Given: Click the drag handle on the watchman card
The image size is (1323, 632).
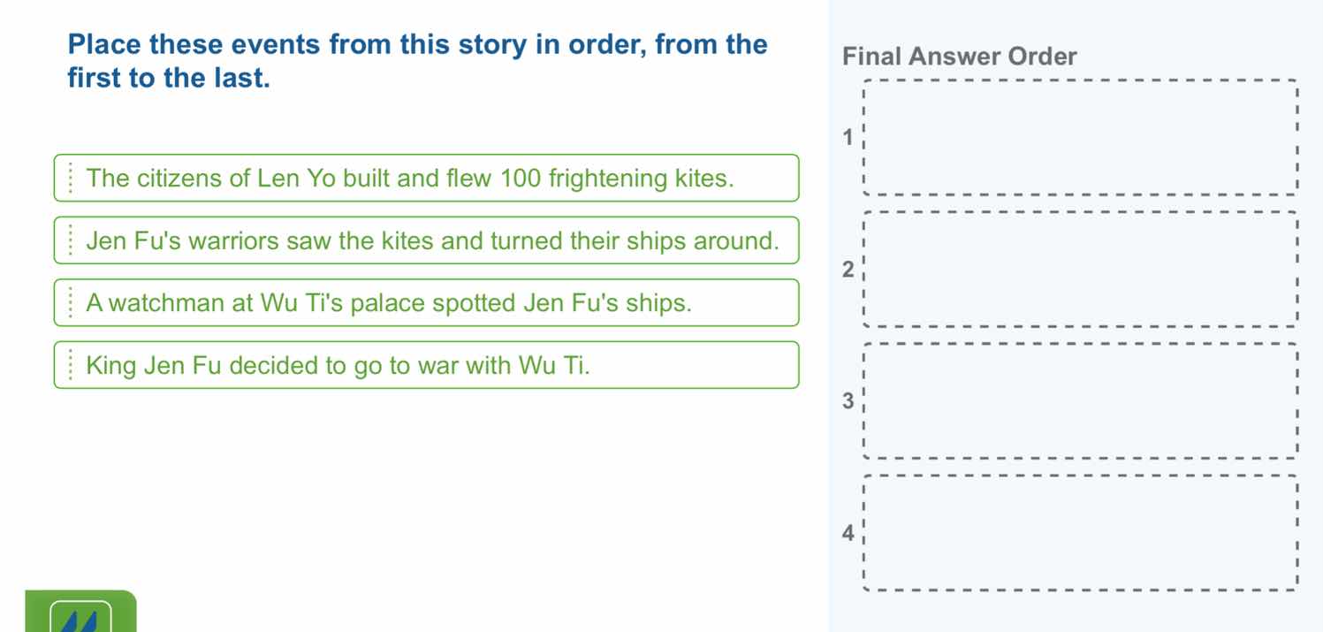Looking at the screenshot, I should pyautogui.click(x=72, y=302).
